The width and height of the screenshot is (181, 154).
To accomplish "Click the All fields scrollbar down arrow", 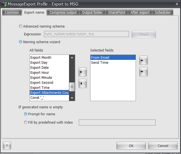I will pos(72,98).
